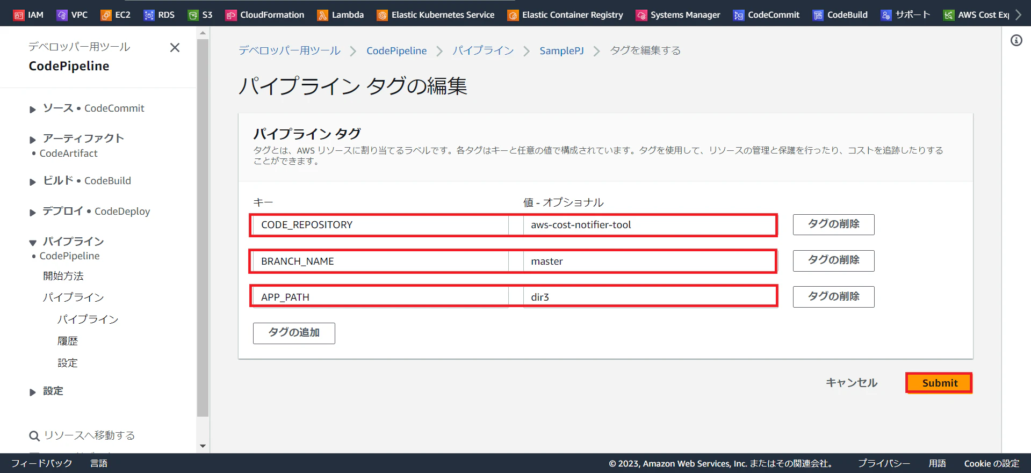Click the リソースへ移動する search icon
The image size is (1031, 473).
tap(34, 436)
